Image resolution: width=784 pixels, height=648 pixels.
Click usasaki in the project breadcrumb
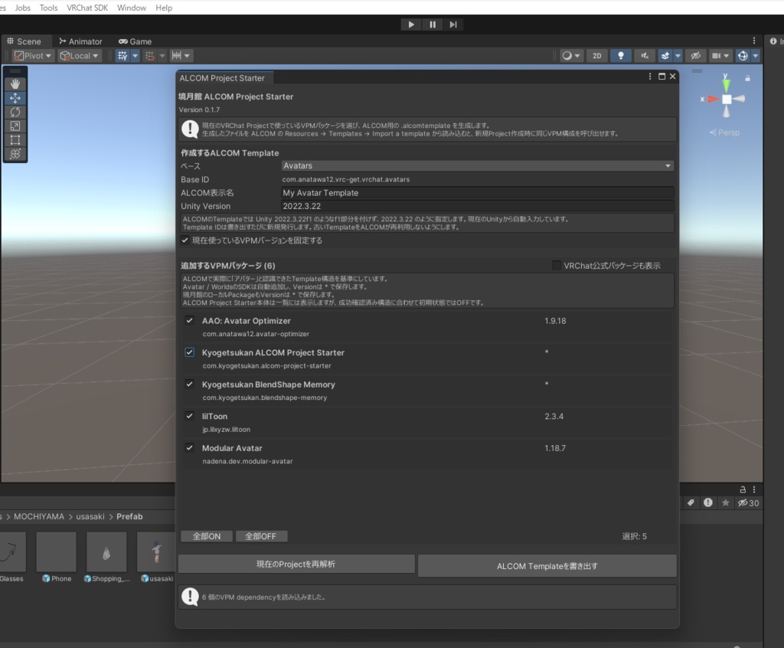(90, 516)
